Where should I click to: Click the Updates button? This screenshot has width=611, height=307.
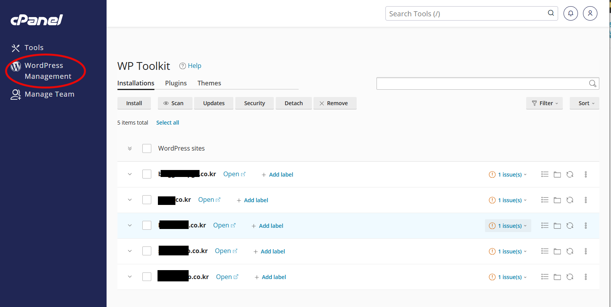(x=214, y=103)
